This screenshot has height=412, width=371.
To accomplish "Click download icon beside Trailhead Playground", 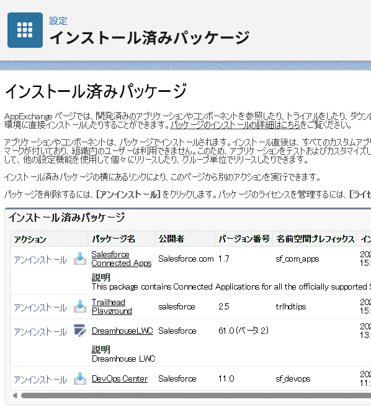I will pos(80,306).
